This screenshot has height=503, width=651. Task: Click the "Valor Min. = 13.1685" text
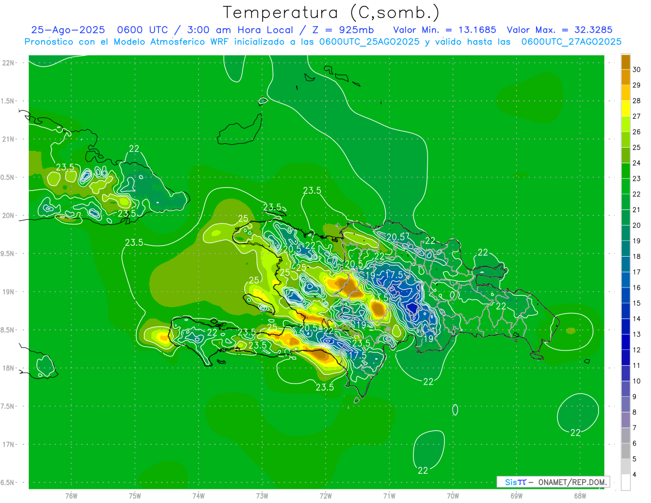tap(444, 30)
